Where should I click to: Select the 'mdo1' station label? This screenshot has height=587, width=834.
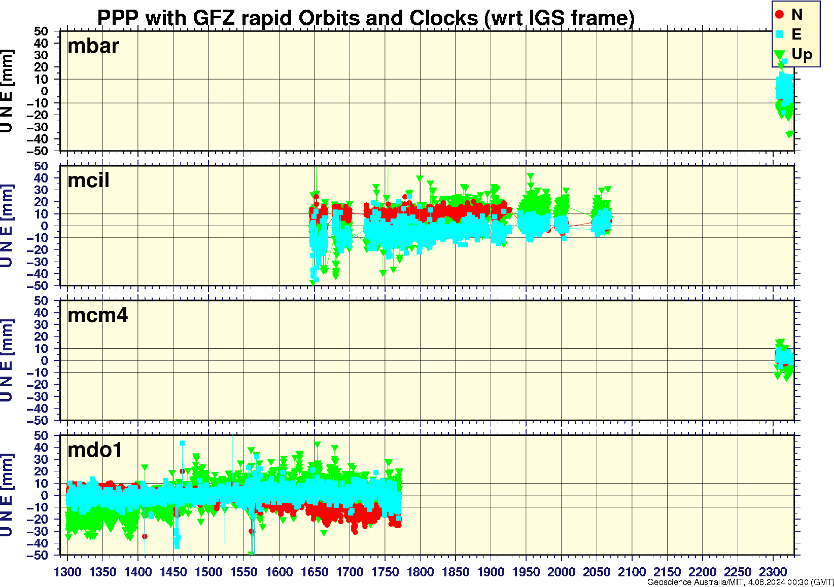(95, 450)
